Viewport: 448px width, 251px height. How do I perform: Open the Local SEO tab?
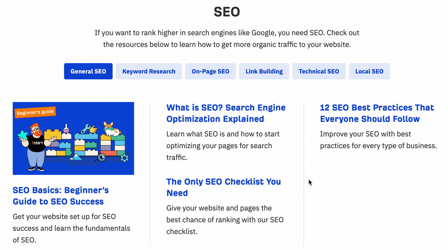point(369,71)
